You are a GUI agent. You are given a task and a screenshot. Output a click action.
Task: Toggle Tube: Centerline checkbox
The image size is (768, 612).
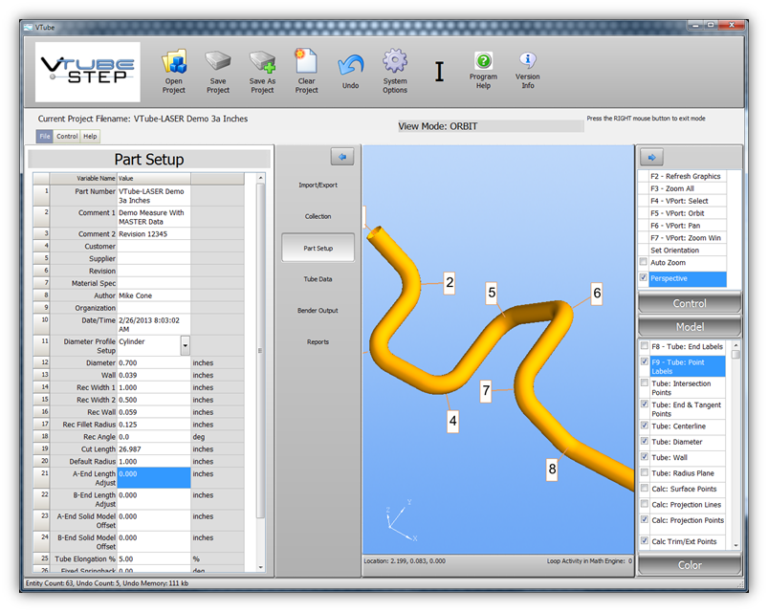(x=644, y=426)
